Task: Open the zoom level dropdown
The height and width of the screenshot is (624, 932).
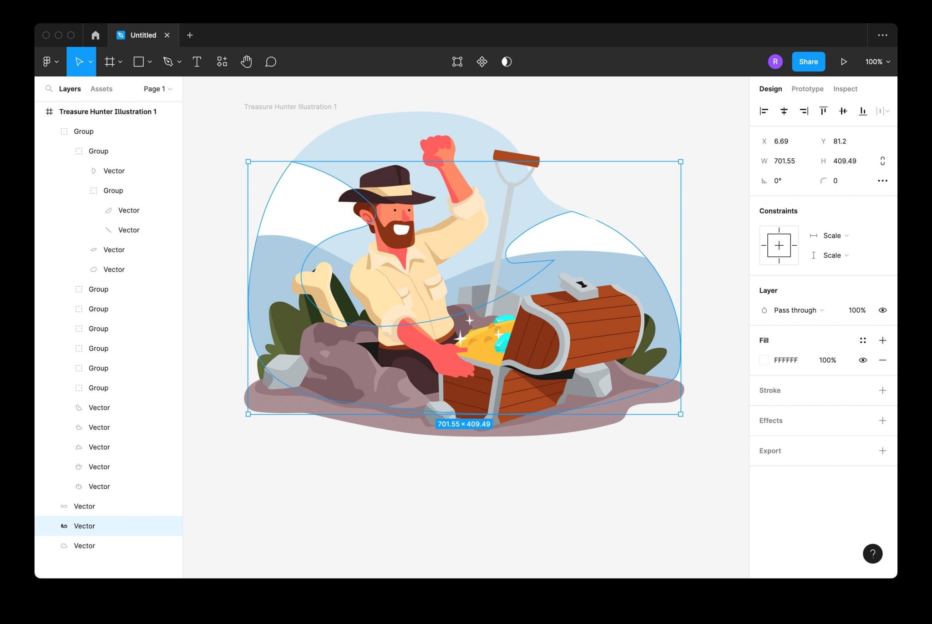Action: (x=877, y=61)
